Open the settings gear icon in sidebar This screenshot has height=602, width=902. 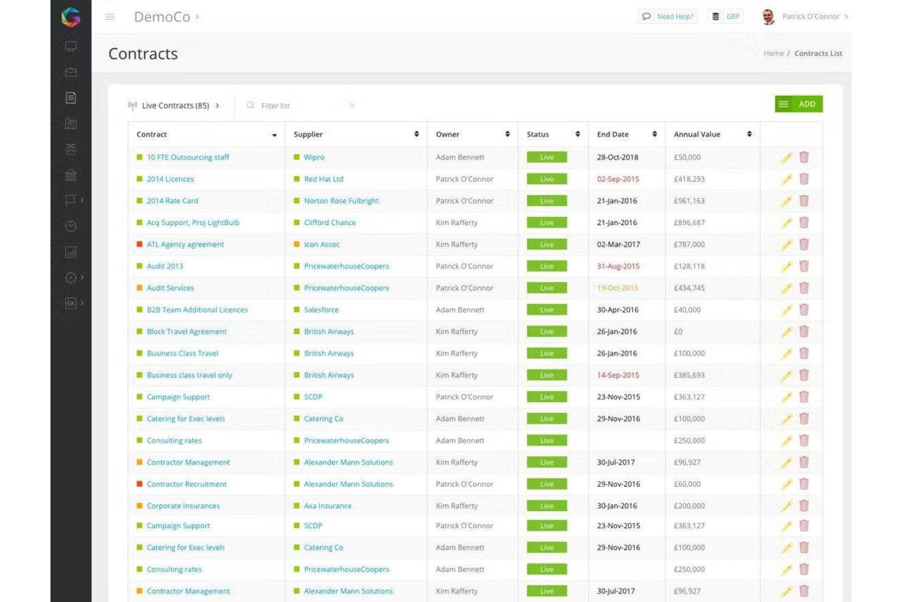point(71,278)
